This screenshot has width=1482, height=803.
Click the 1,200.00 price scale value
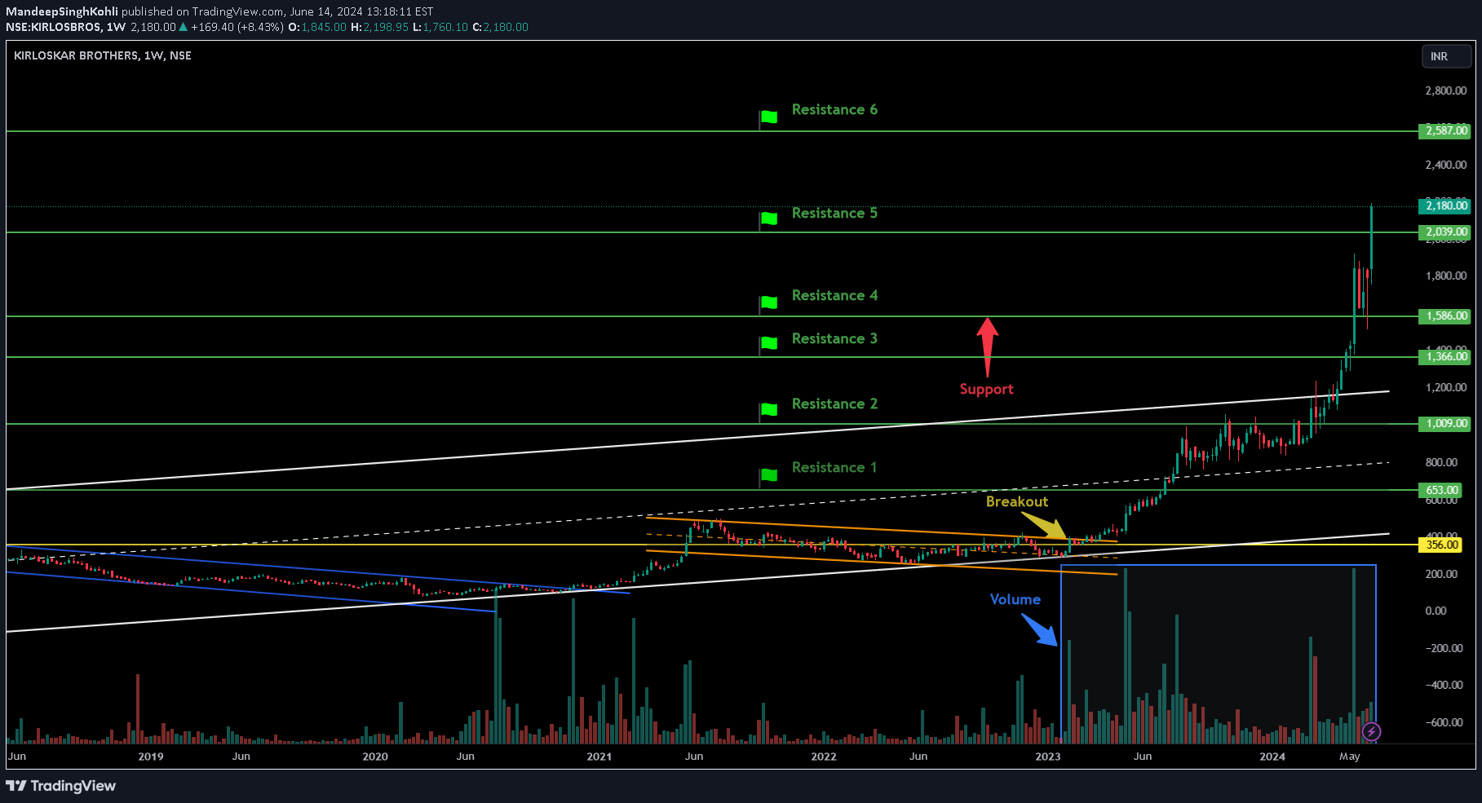pyautogui.click(x=1445, y=387)
